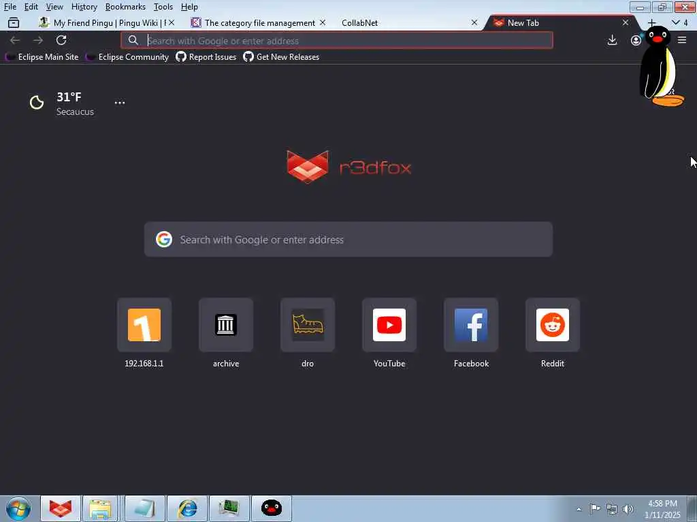The image size is (697, 522).
Task: Reload the current page
Action: [x=61, y=40]
